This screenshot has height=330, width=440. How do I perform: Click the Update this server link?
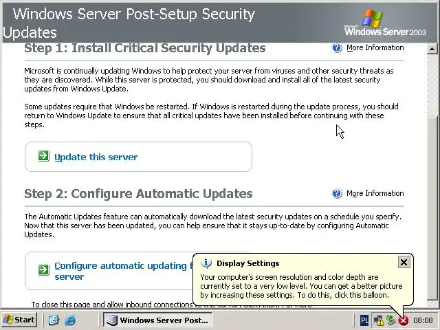[96, 157]
